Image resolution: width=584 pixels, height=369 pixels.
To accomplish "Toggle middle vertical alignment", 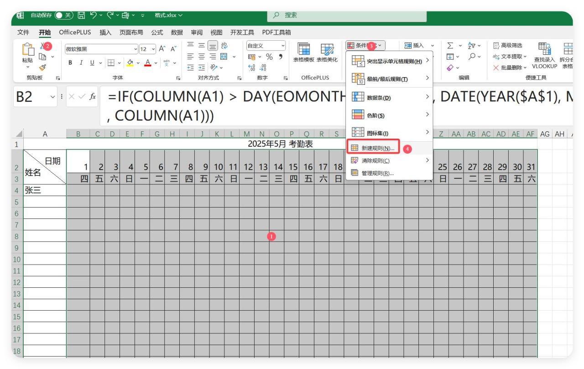I will [x=202, y=45].
